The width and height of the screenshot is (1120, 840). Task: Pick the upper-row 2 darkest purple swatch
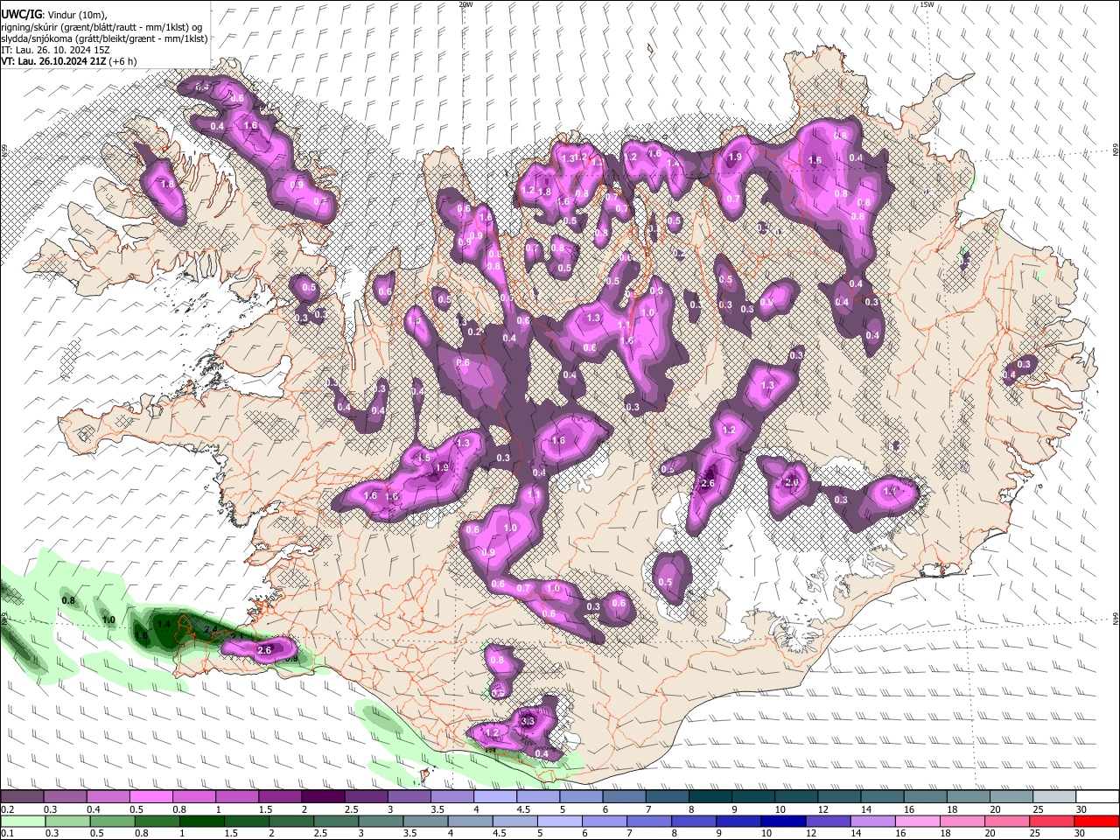323,797
